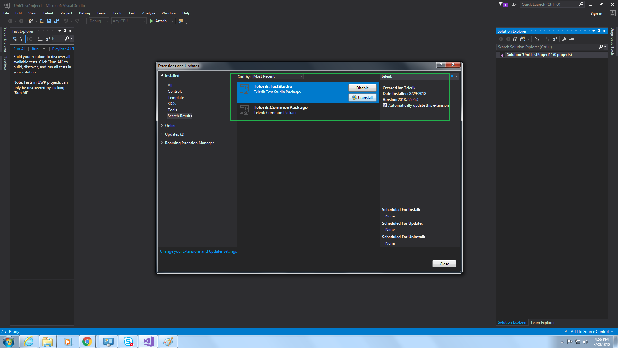Open the notifications flag icon
Viewport: 618px width, 348px height.
[501, 5]
